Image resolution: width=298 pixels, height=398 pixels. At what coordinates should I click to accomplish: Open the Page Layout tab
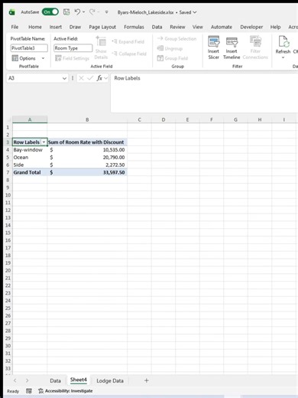pos(102,27)
